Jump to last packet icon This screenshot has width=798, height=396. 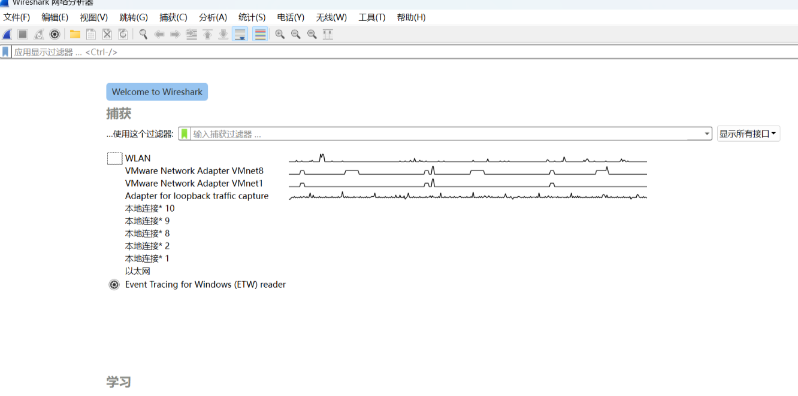coord(223,34)
